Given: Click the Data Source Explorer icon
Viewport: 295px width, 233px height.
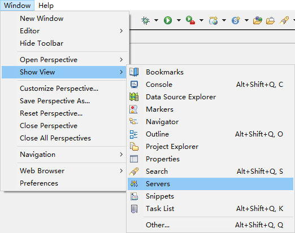Looking at the screenshot, I should pos(134,97).
